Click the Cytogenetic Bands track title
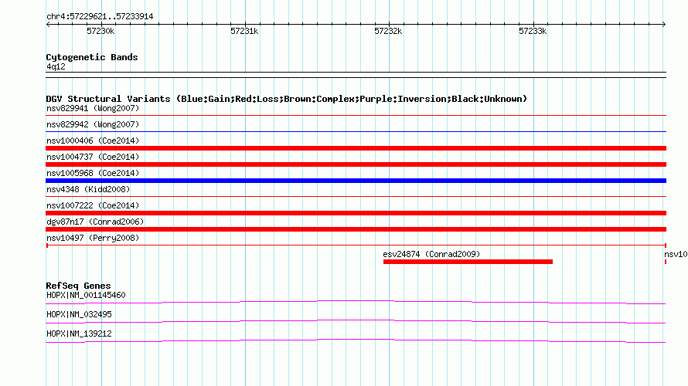Screen dimensions: 688x386 [x=92, y=57]
